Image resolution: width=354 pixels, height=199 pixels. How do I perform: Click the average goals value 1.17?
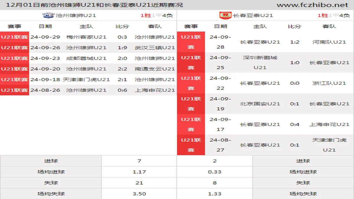[x=139, y=172]
